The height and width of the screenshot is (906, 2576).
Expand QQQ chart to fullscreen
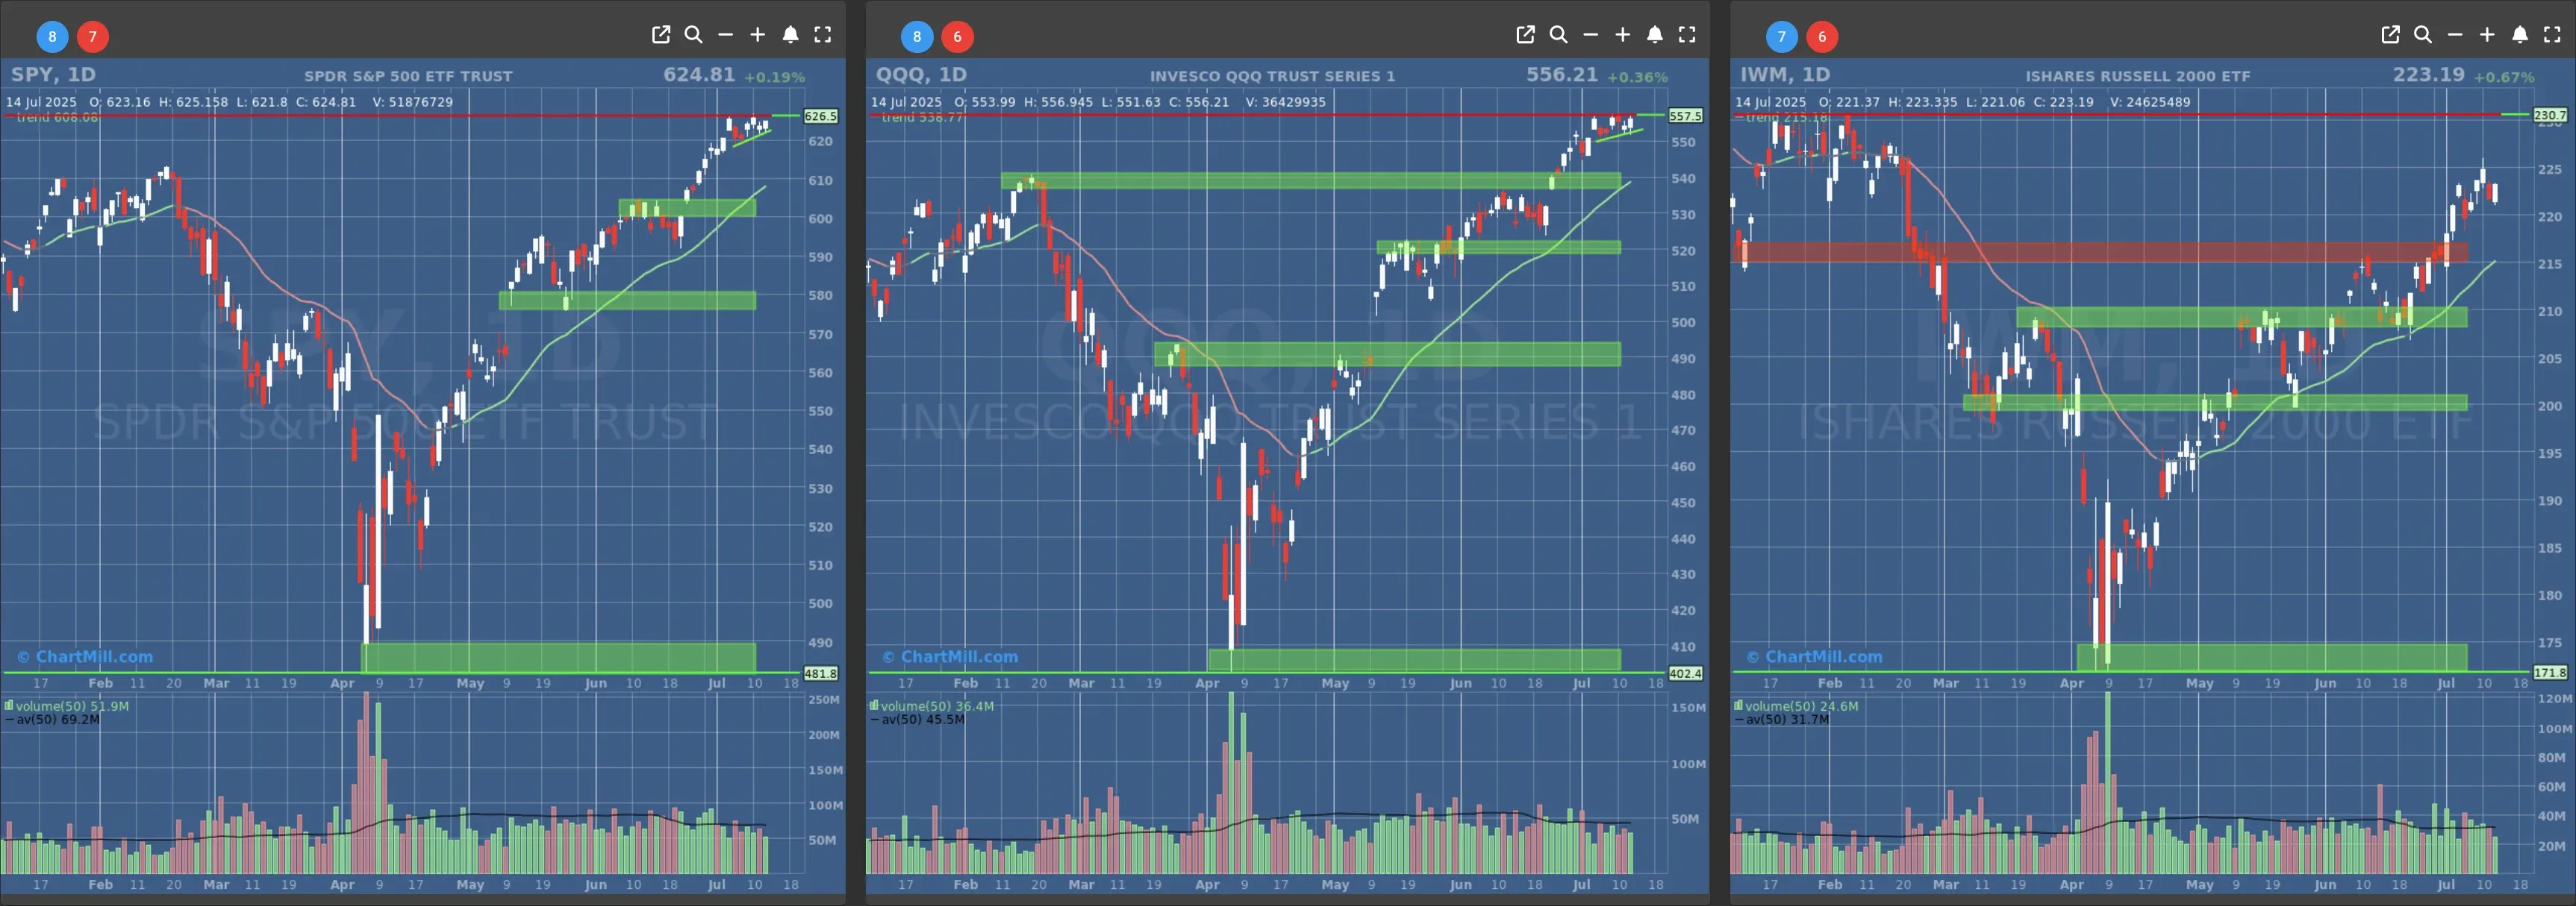coord(1688,35)
